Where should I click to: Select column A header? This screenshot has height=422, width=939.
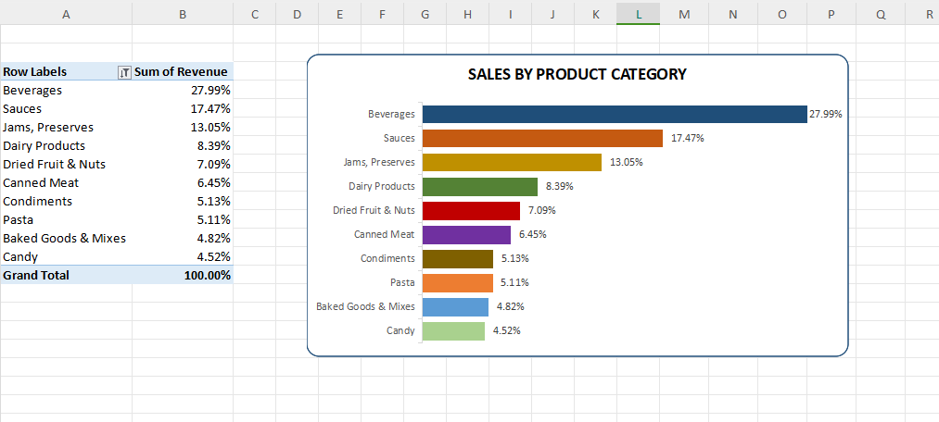66,13
